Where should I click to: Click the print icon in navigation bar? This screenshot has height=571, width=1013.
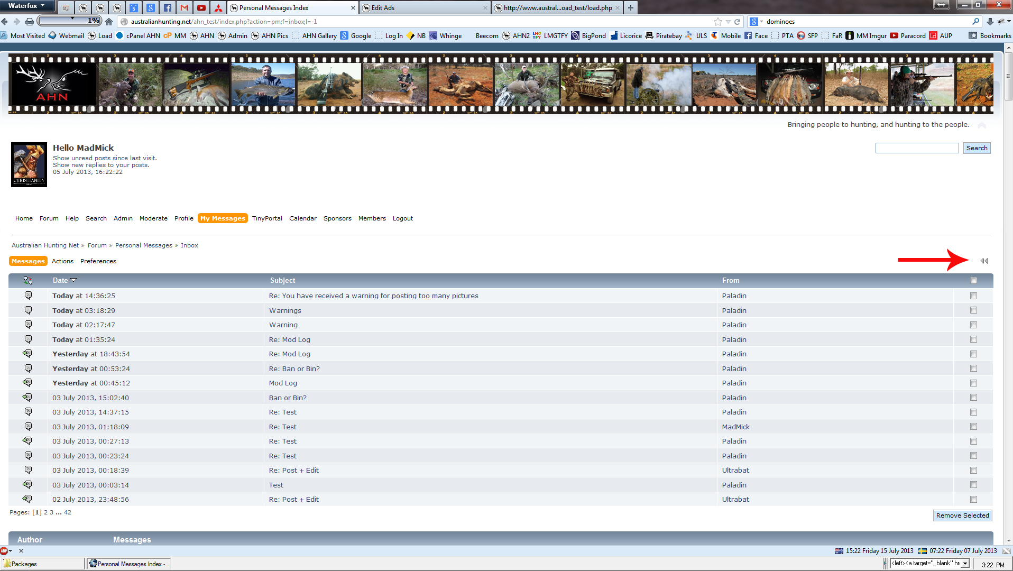[30, 22]
